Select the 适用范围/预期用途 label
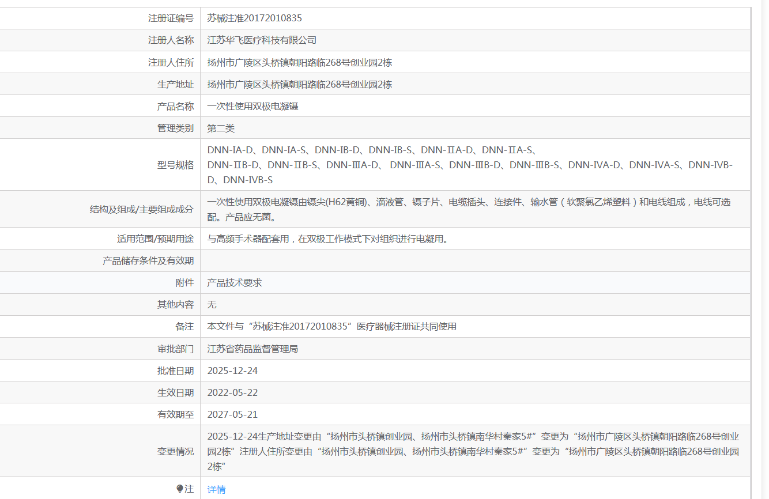 [156, 239]
